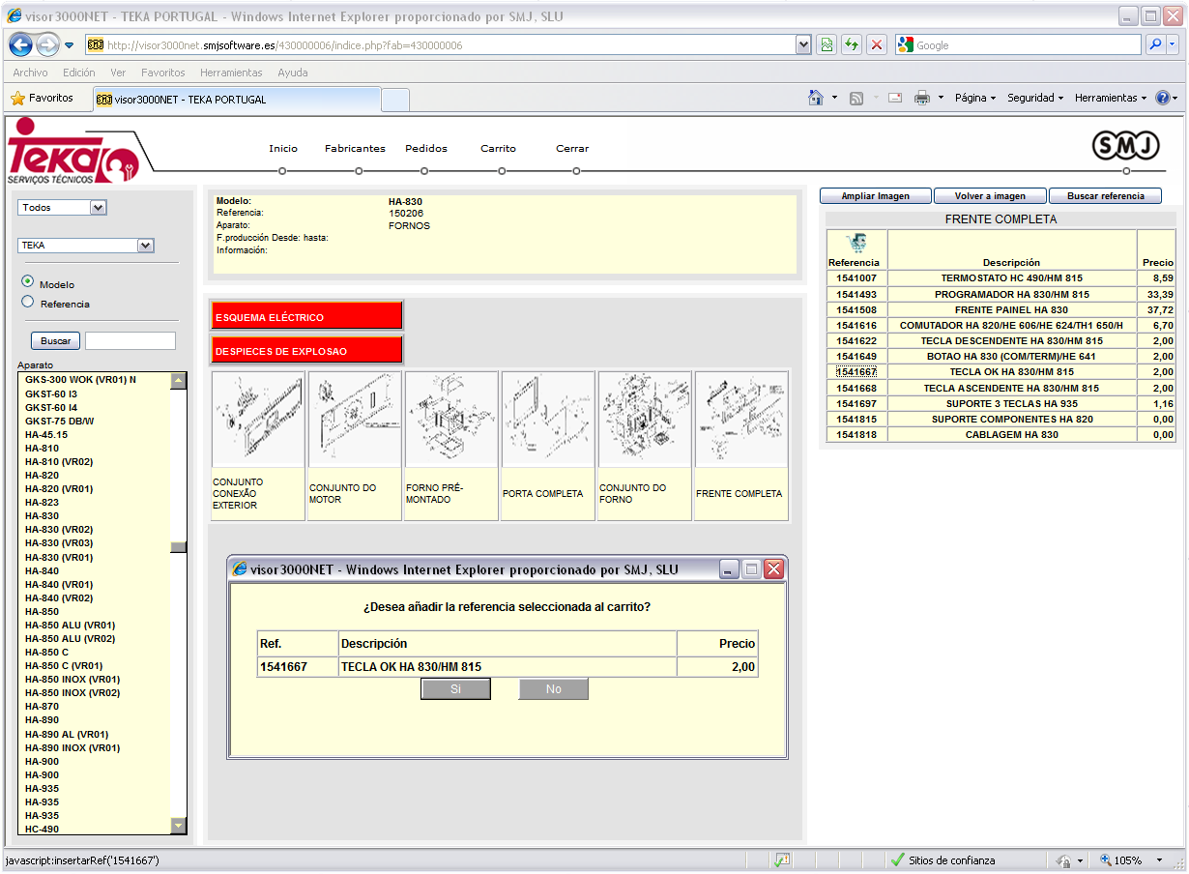Click the printer icon
1189x874 pixels.
click(922, 98)
